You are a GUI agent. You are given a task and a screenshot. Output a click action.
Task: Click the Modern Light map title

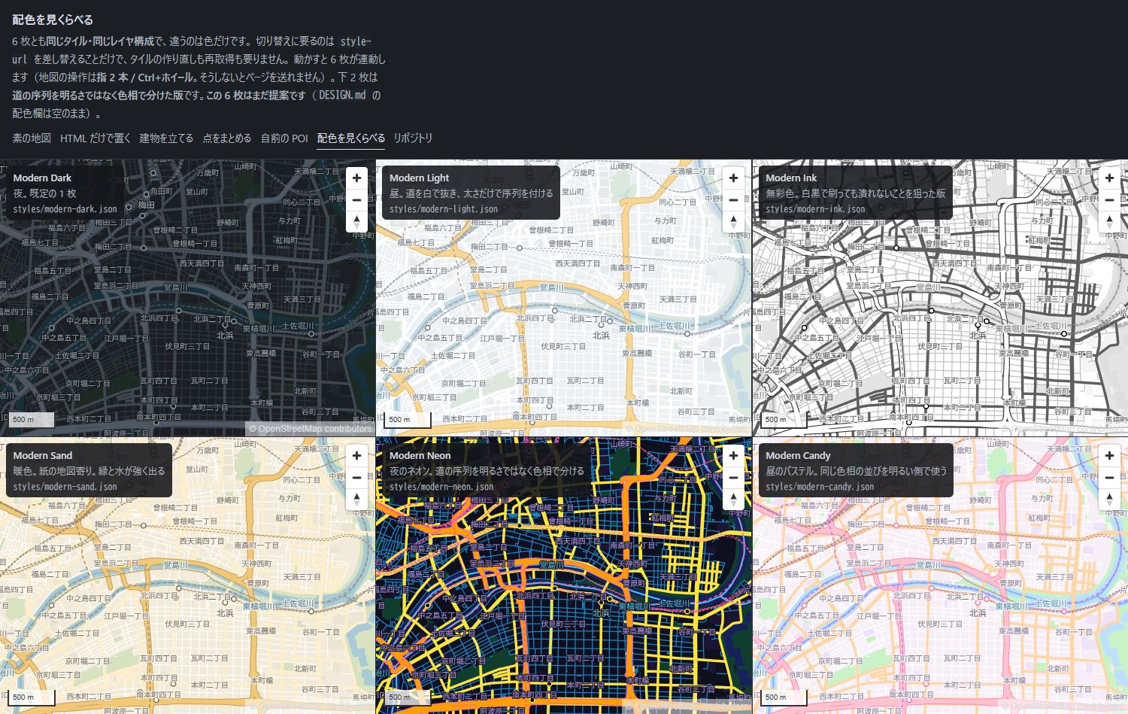pos(419,178)
